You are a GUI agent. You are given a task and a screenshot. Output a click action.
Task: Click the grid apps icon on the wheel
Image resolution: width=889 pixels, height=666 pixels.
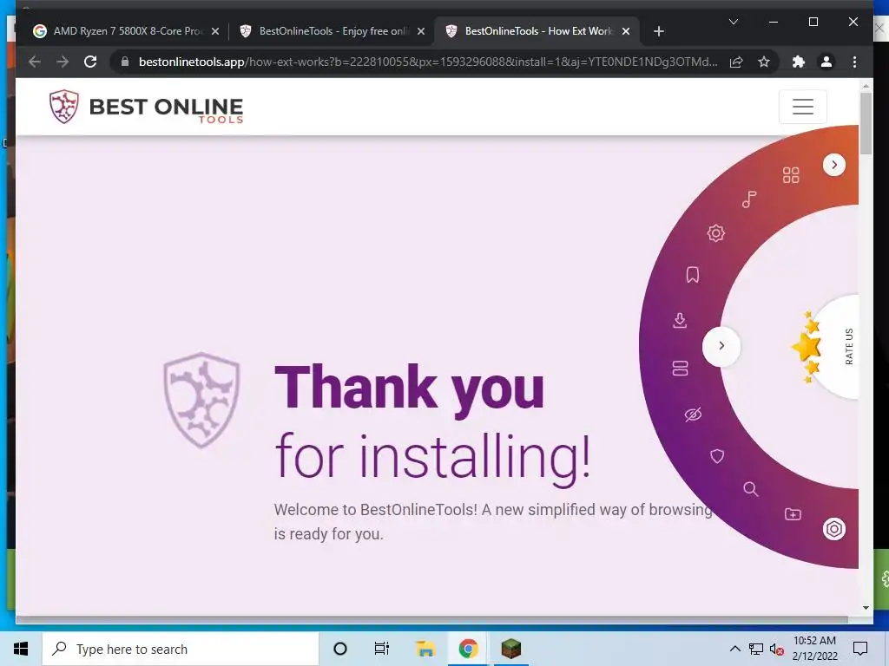coord(790,175)
